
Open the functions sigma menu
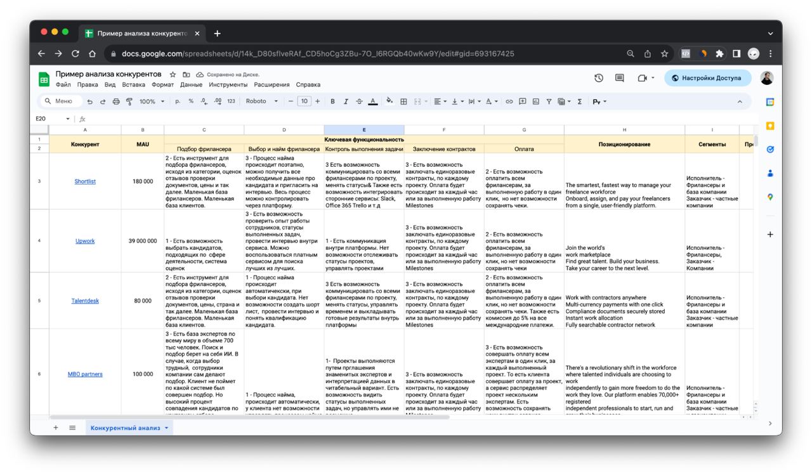pos(580,101)
